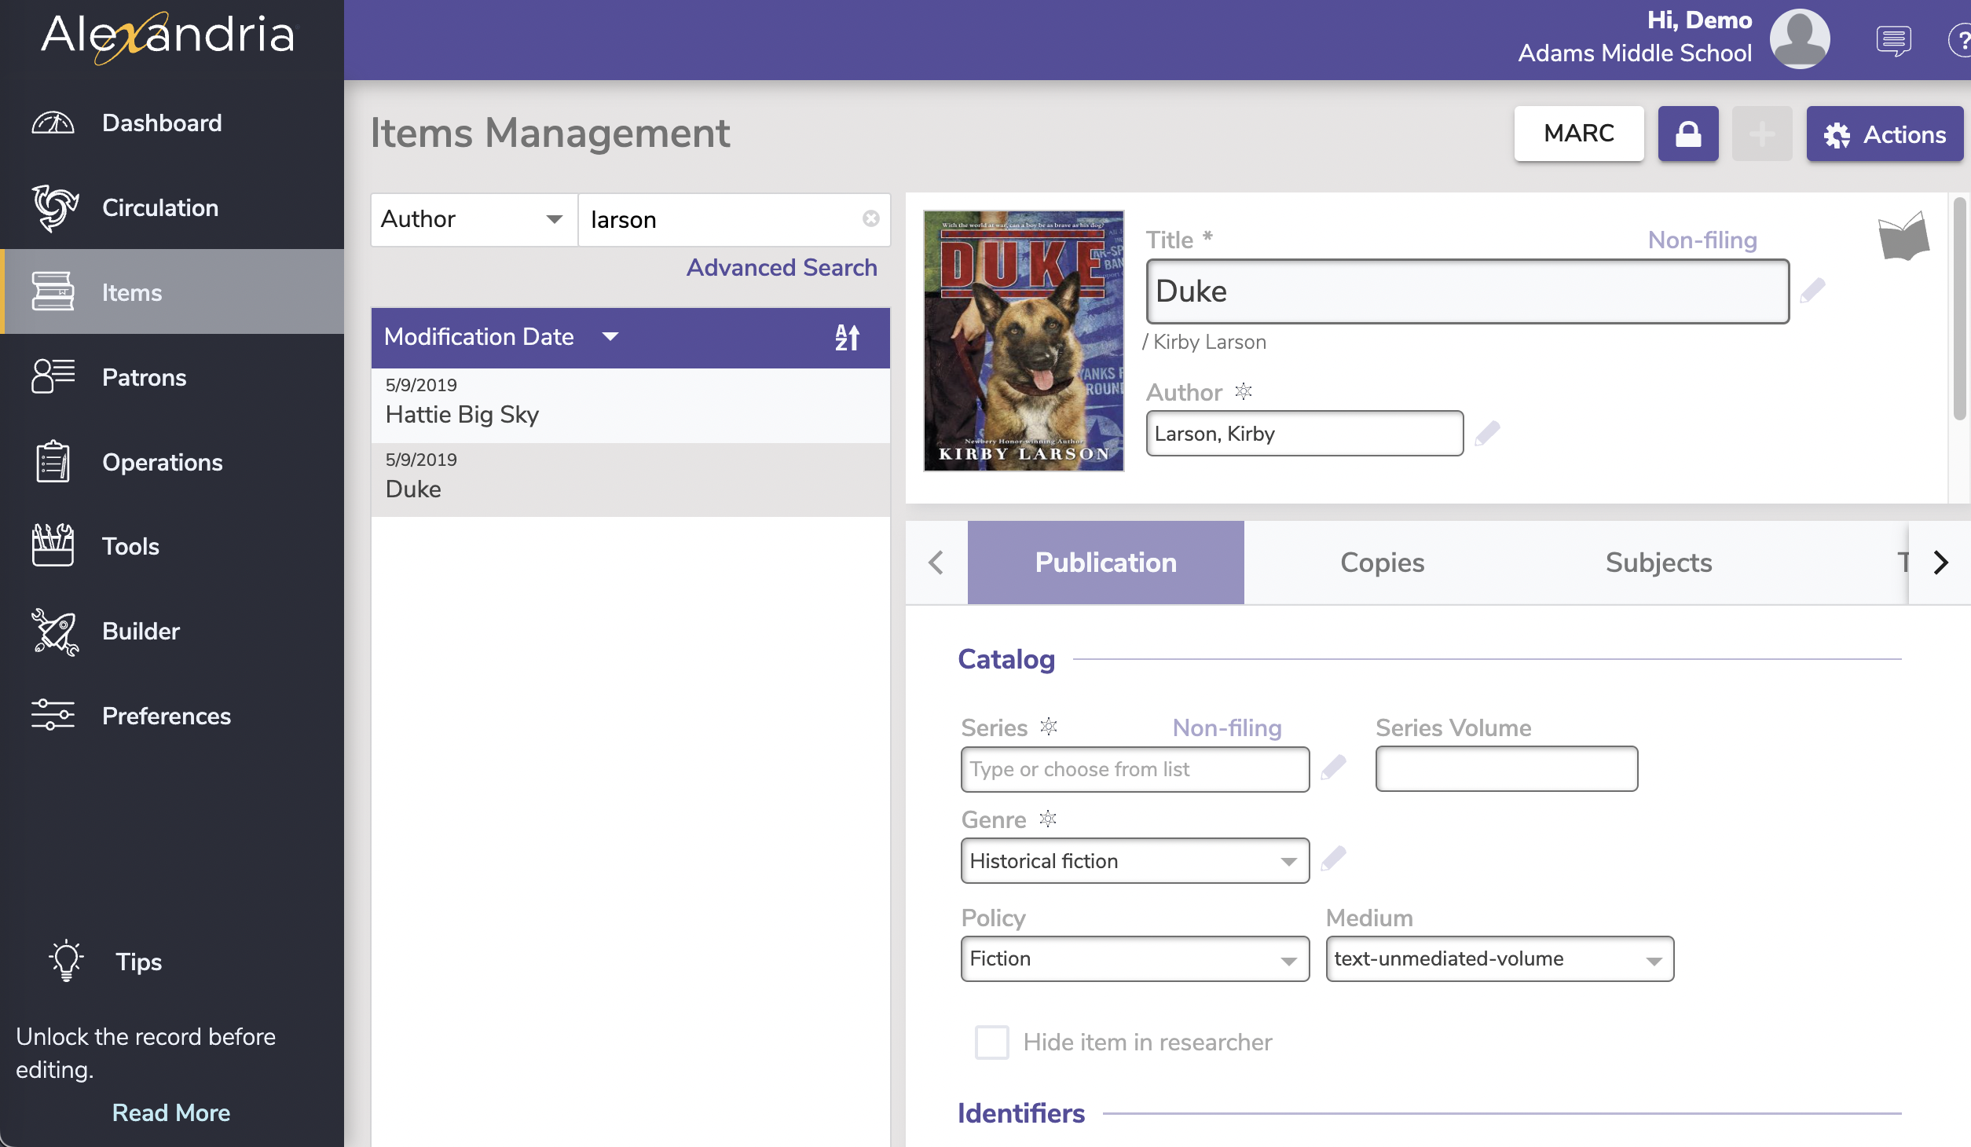This screenshot has width=1971, height=1147.
Task: Click the Tips lightbulb icon
Action: click(x=63, y=960)
